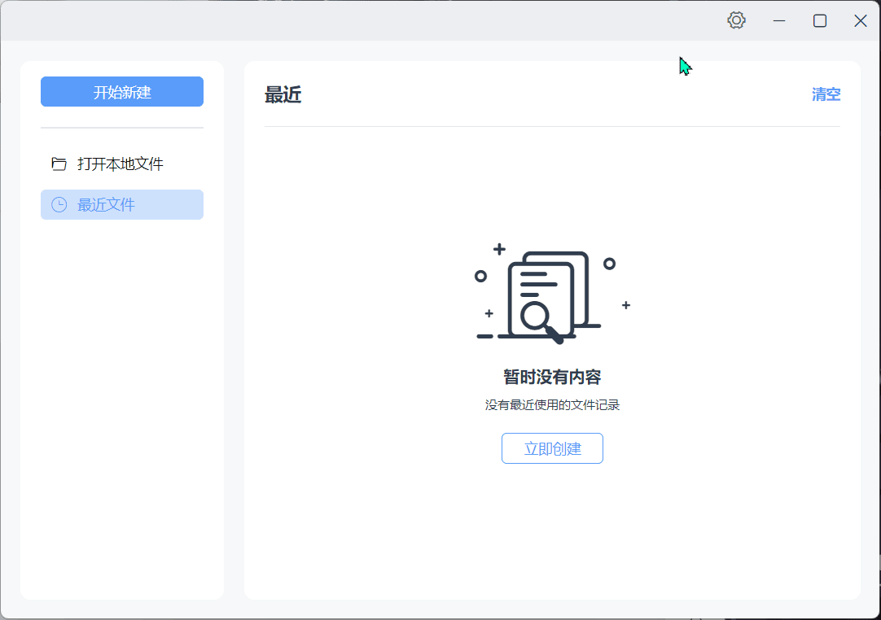The width and height of the screenshot is (881, 620).
Task: Click the folder icon beside 打开本地文件
Action: click(x=58, y=164)
